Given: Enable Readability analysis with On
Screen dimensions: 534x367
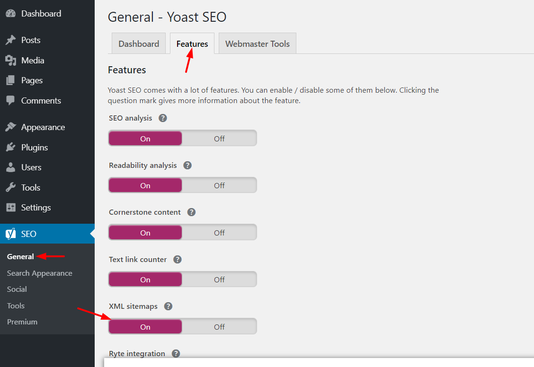Looking at the screenshot, I should (145, 185).
